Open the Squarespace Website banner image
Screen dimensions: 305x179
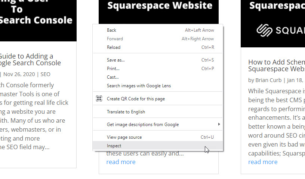pyautogui.click(x=158, y=12)
